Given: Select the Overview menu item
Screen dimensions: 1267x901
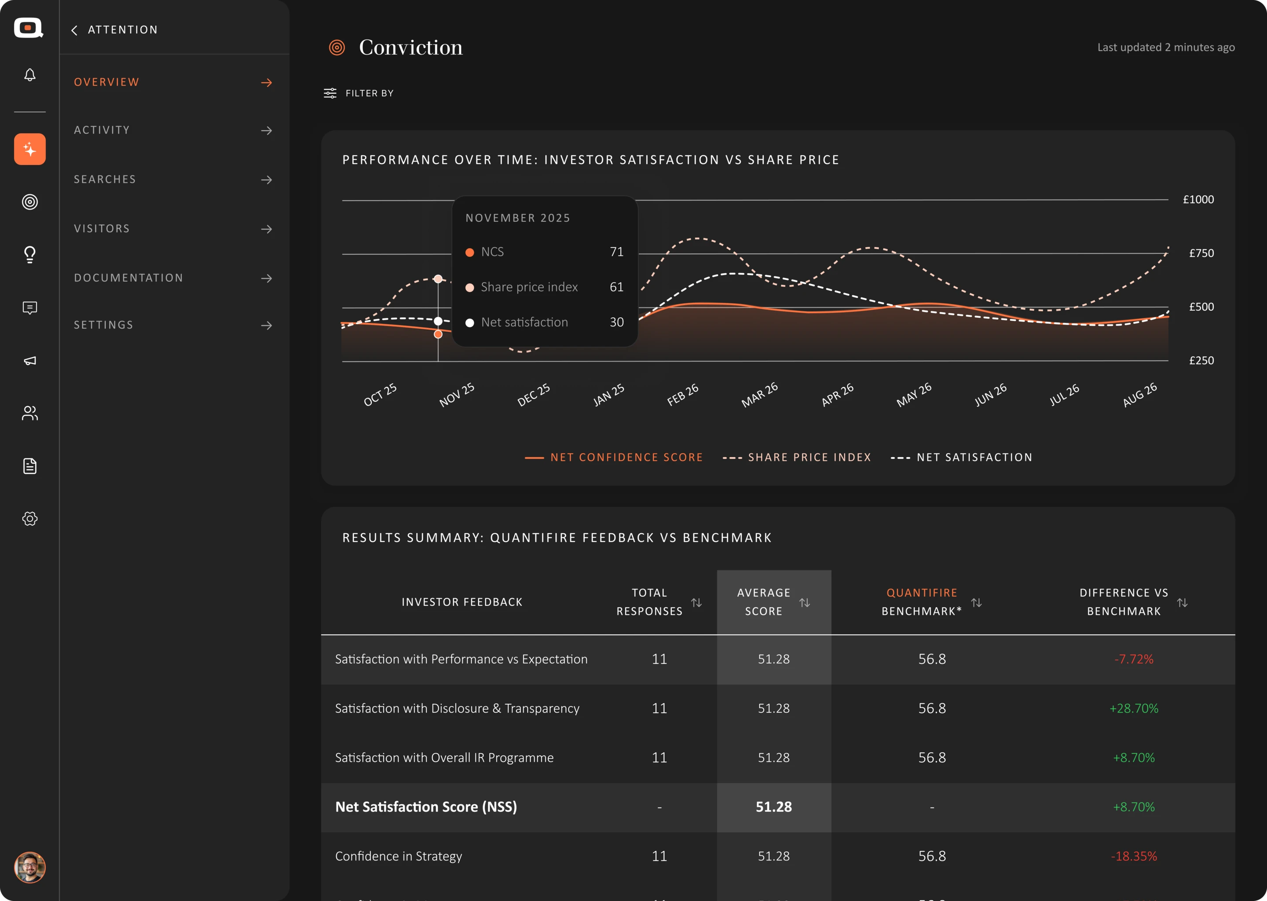Looking at the screenshot, I should coord(173,82).
